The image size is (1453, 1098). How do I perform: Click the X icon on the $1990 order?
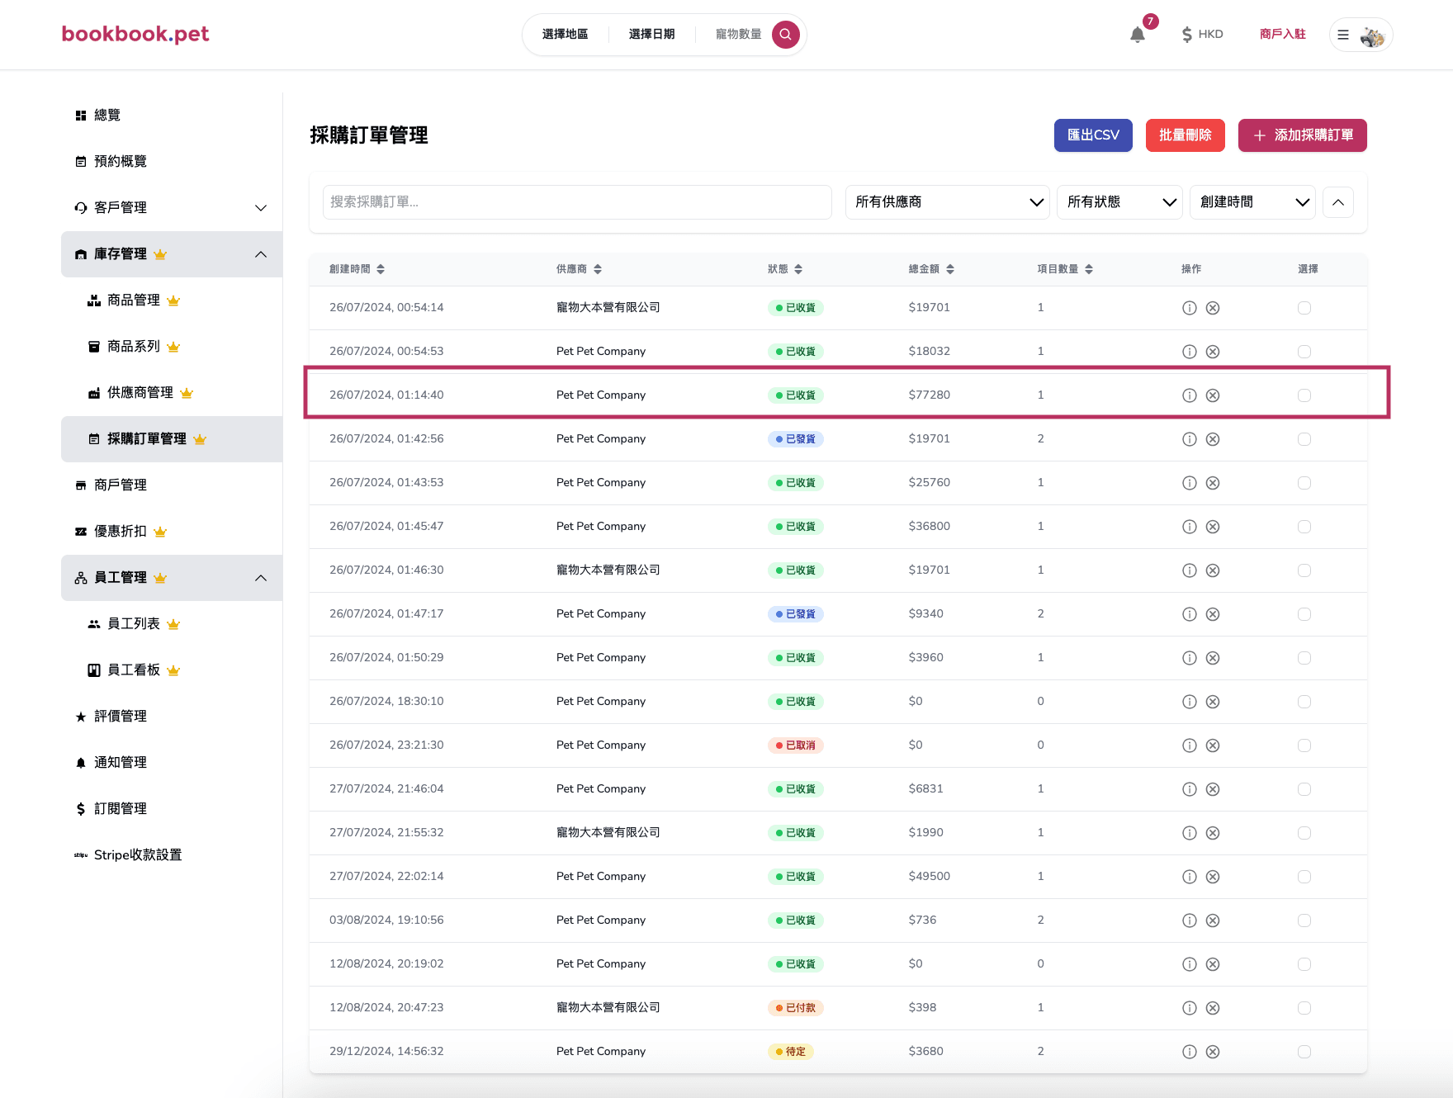(1213, 833)
